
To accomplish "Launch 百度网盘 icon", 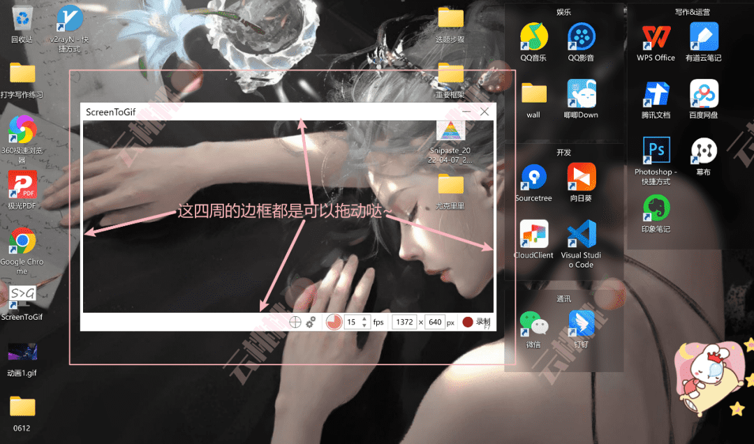I will pos(704,94).
